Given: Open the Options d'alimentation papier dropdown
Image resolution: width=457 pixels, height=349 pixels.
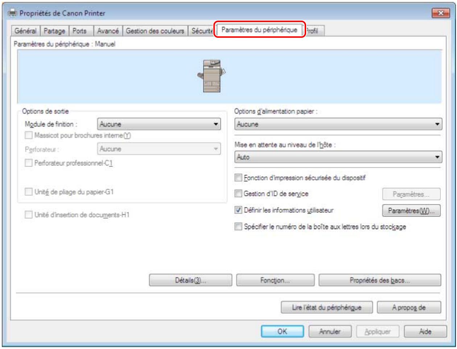Looking at the screenshot, I should click(338, 124).
